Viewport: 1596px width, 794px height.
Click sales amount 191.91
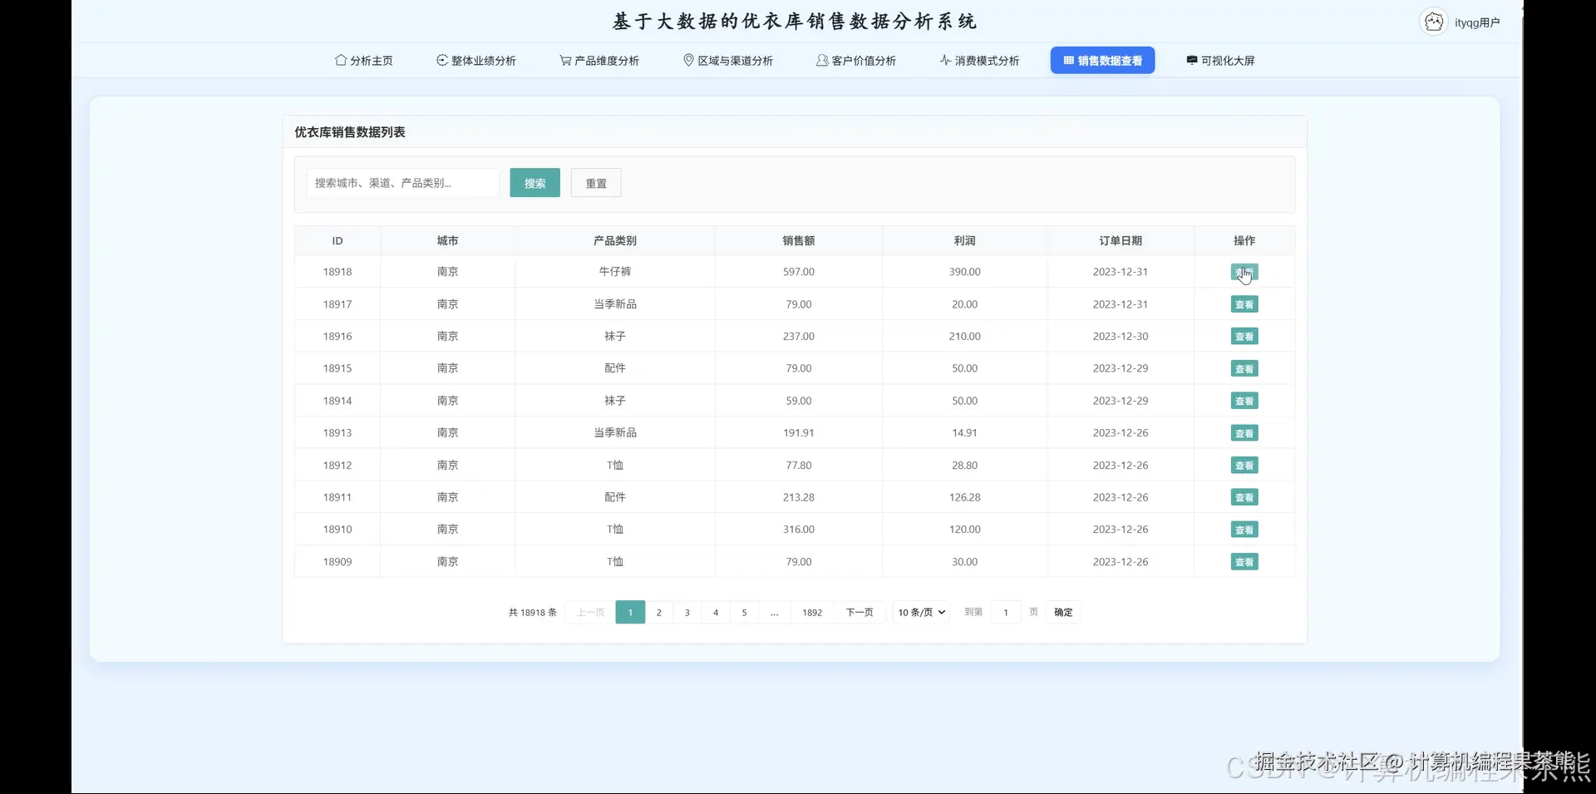pyautogui.click(x=799, y=433)
